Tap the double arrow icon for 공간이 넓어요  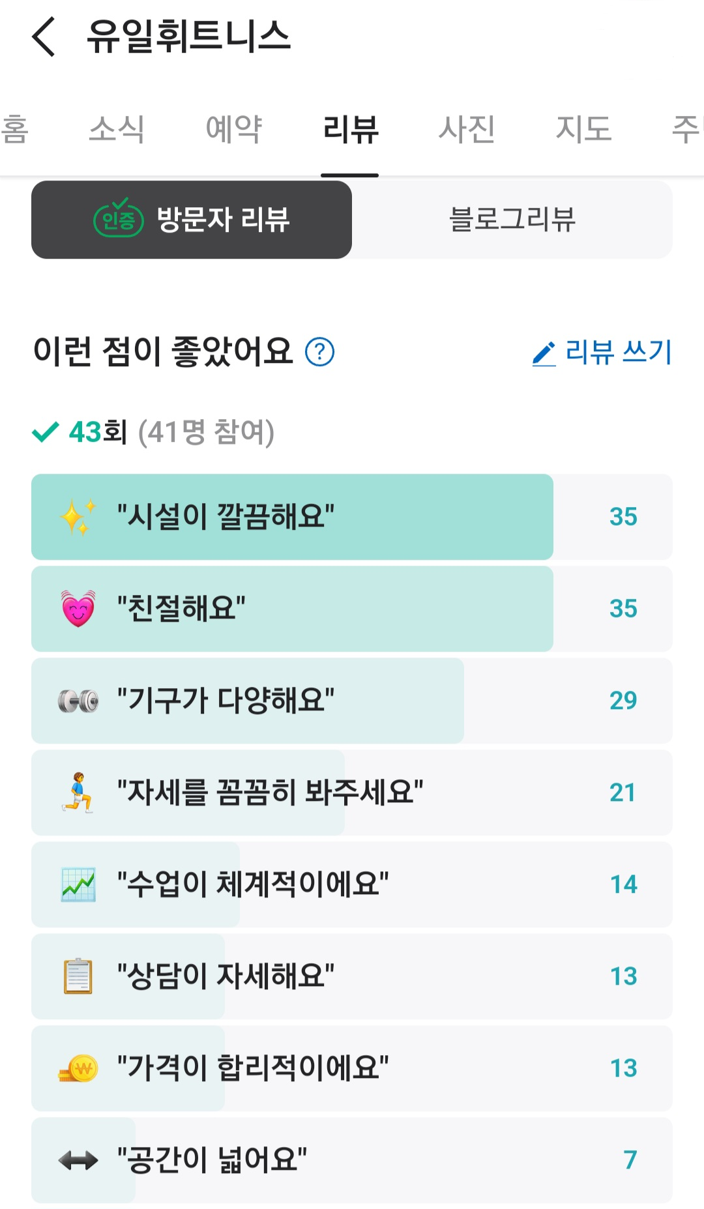point(78,1160)
